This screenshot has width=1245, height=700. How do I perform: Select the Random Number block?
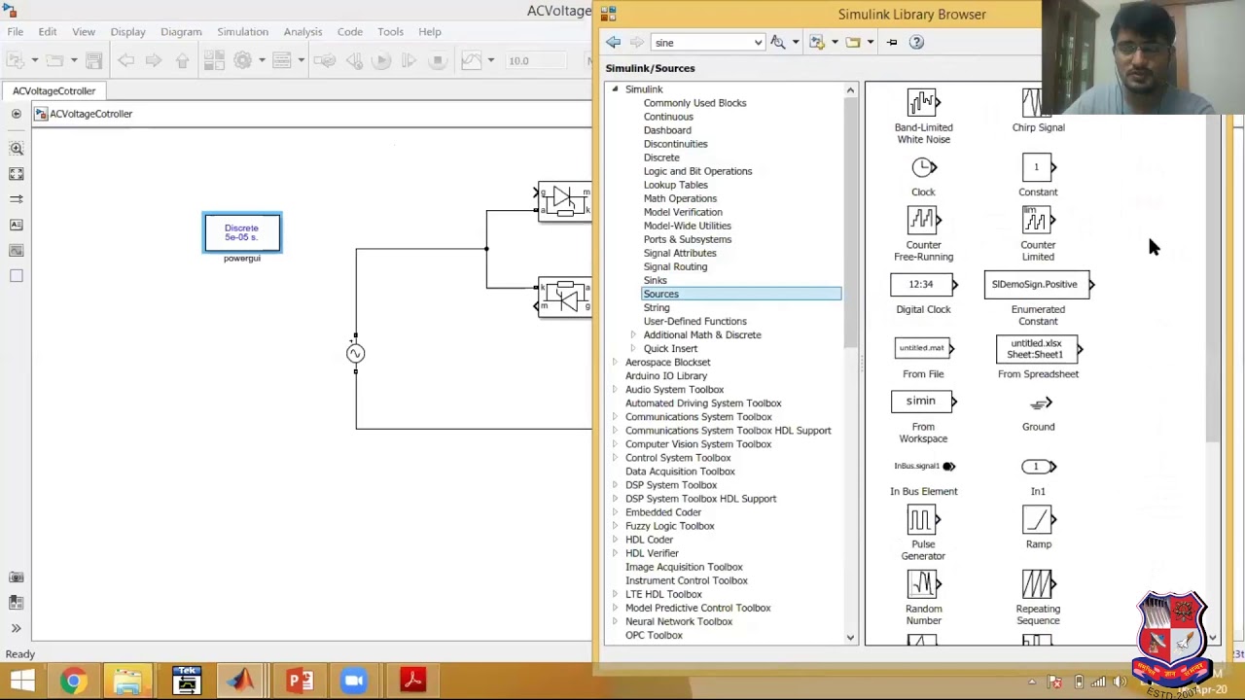tap(922, 584)
